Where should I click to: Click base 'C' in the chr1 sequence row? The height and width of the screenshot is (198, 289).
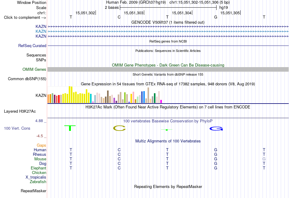[119, 17]
